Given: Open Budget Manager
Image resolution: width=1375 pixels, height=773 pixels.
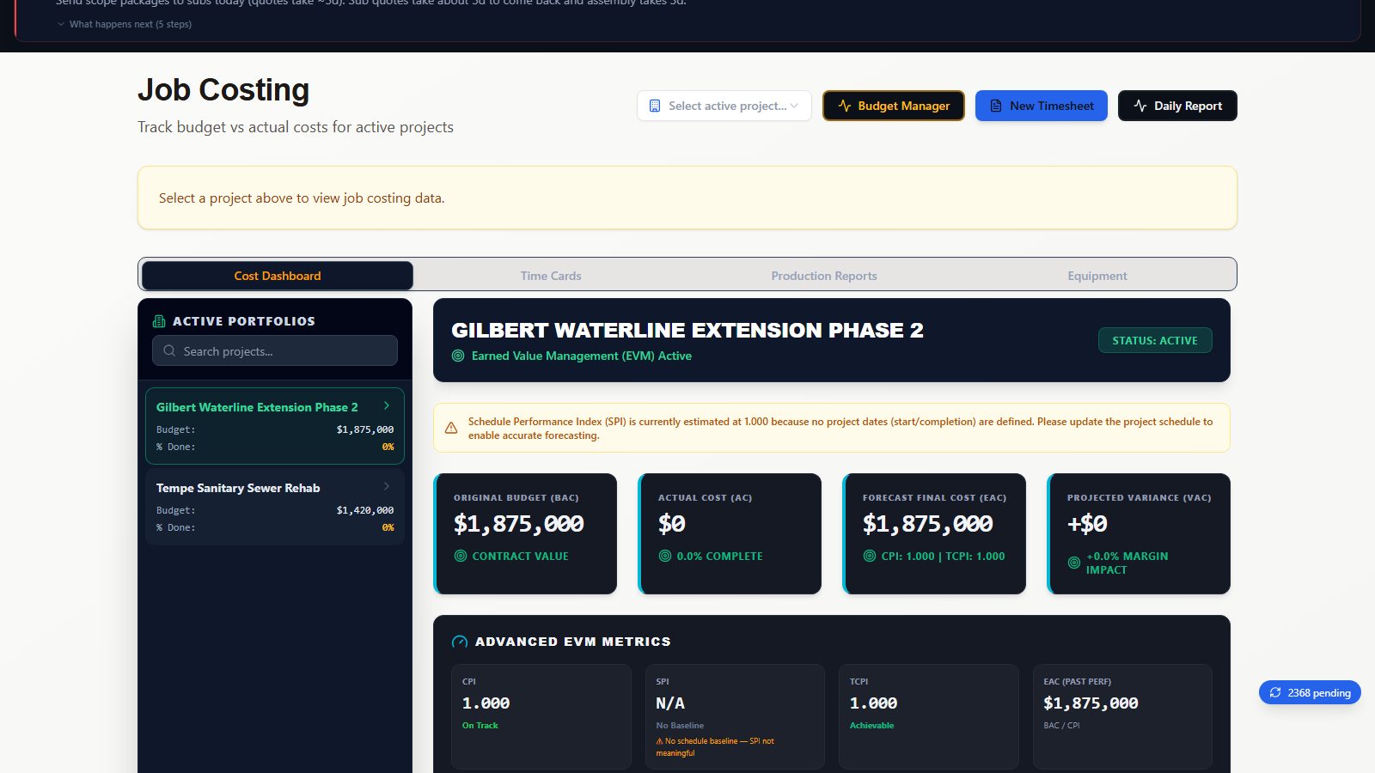Looking at the screenshot, I should coord(894,106).
